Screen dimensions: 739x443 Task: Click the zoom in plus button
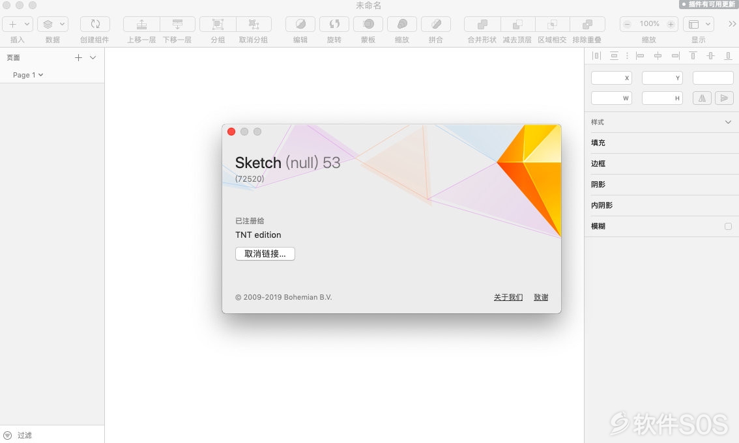(671, 24)
